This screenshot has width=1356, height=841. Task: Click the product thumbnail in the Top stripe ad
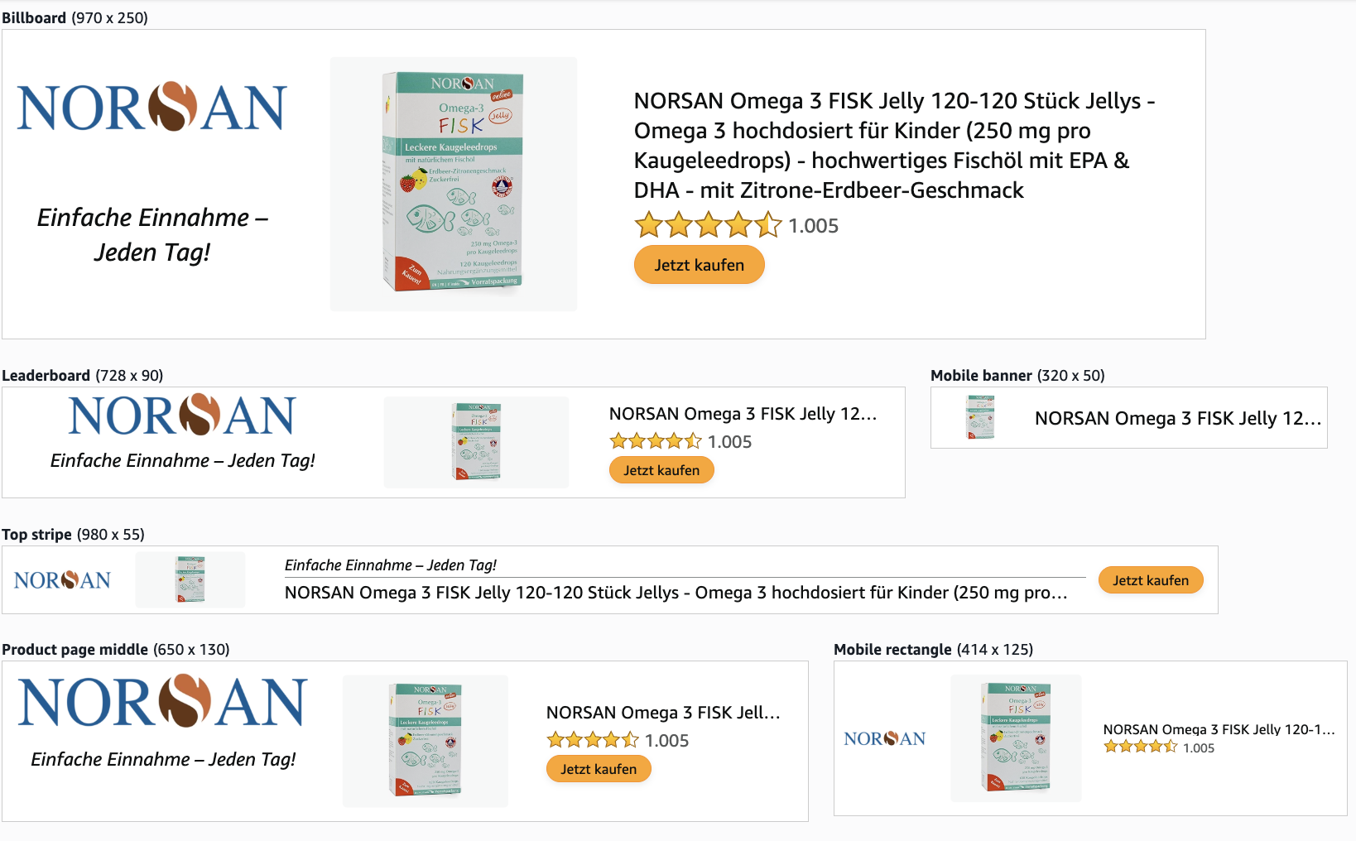coord(190,579)
